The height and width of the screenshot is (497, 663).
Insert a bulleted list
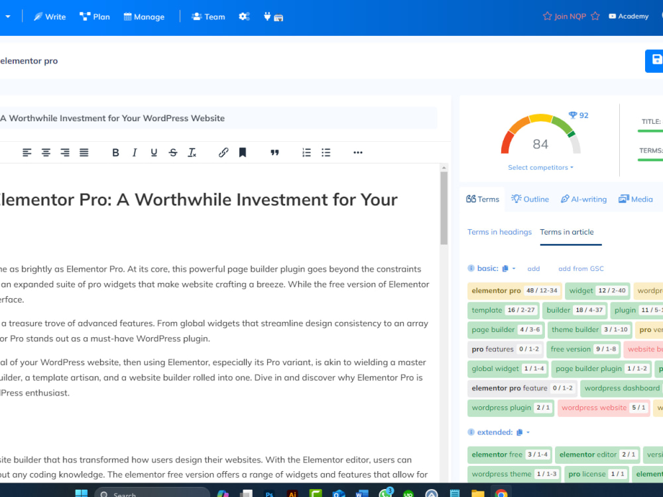pos(326,152)
